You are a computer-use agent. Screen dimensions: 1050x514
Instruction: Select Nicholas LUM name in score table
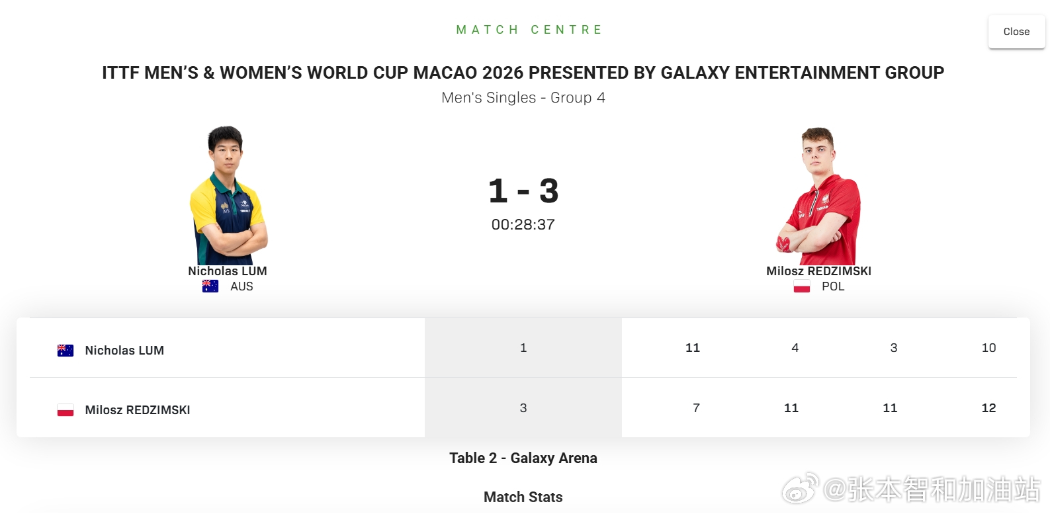coord(124,351)
